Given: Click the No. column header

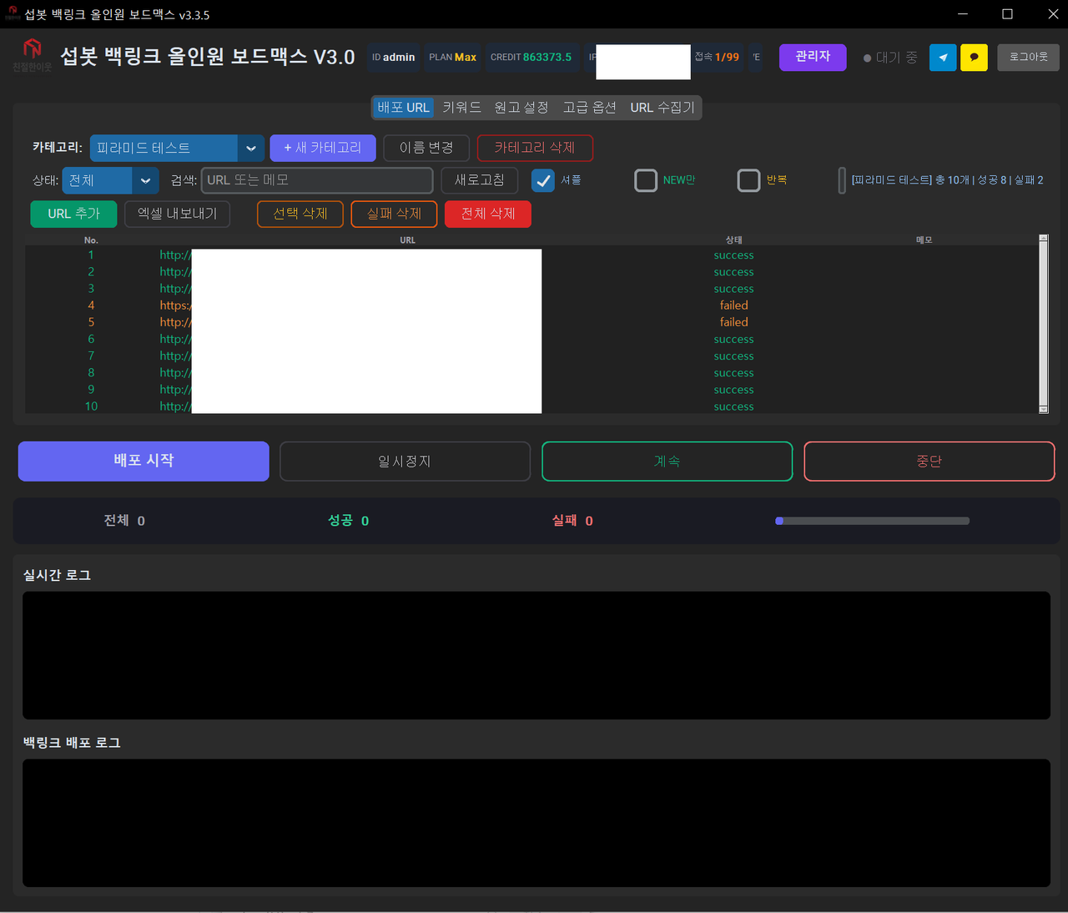Looking at the screenshot, I should pyautogui.click(x=91, y=240).
